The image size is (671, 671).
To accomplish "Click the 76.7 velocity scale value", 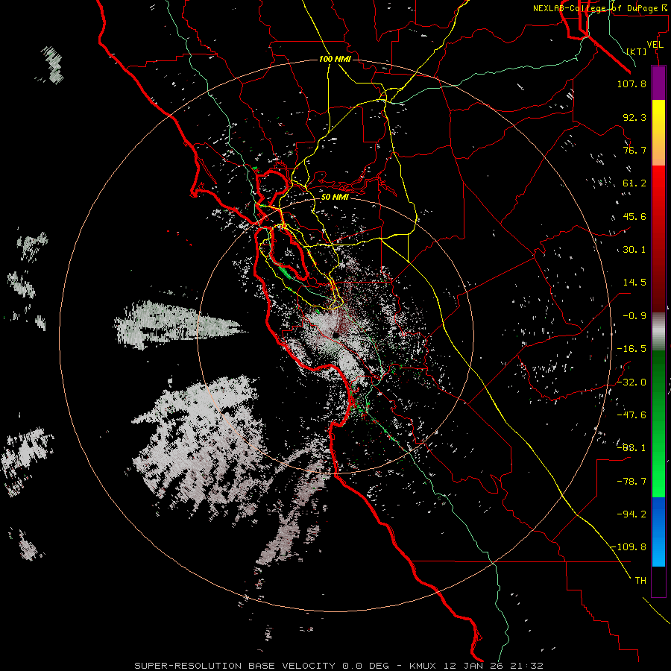I will click(x=634, y=150).
